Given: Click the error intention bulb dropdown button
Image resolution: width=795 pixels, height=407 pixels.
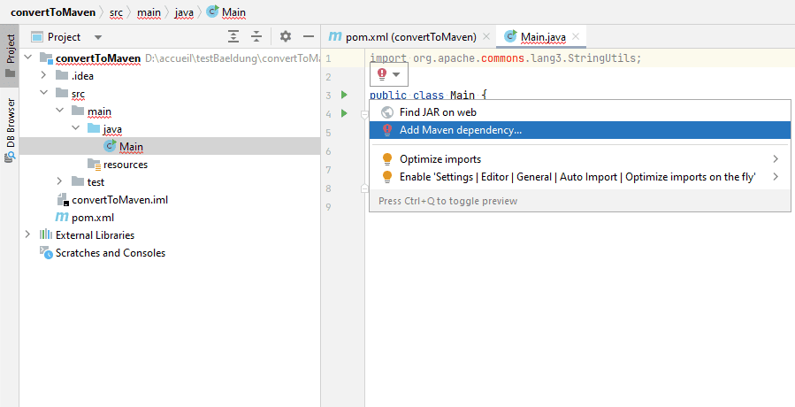Looking at the screenshot, I should pyautogui.click(x=389, y=74).
